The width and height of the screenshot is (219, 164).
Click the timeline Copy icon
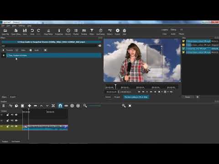click(16, 106)
